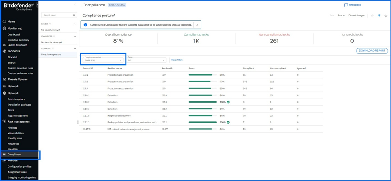Click the Risk management icon

[4, 121]
